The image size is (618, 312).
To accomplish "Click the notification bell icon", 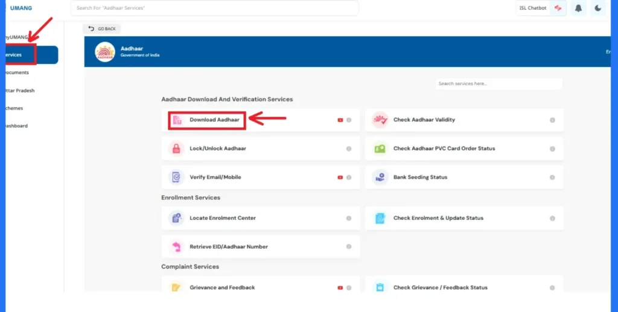I will [x=579, y=8].
